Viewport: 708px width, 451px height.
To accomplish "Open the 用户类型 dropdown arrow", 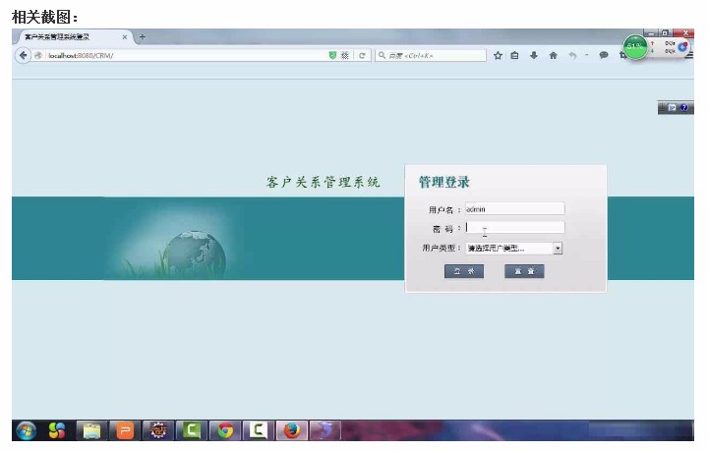I will [x=558, y=248].
